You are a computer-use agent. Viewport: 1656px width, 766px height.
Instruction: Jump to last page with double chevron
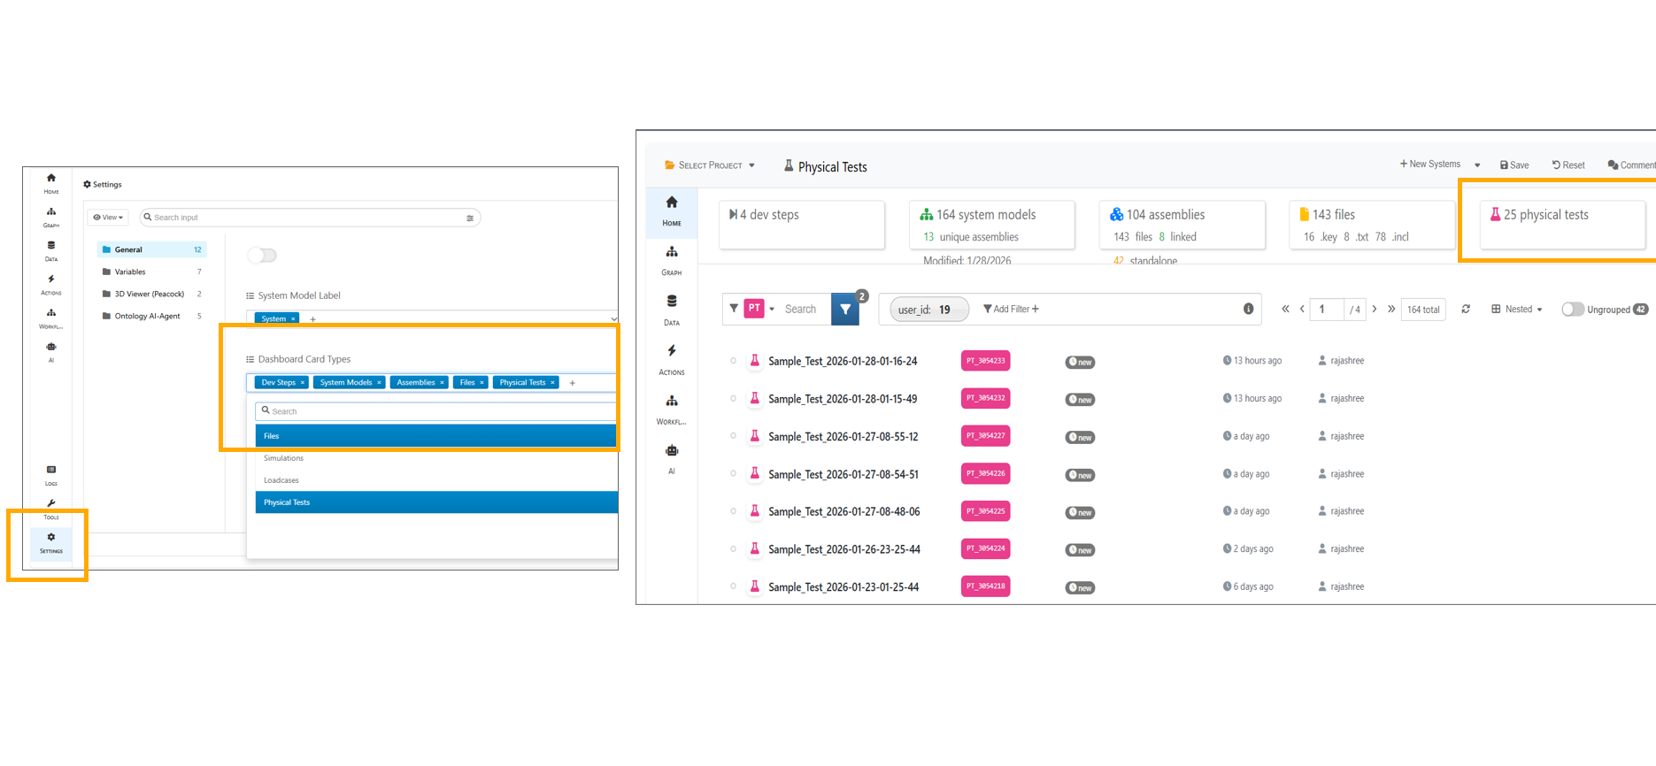coord(1391,309)
